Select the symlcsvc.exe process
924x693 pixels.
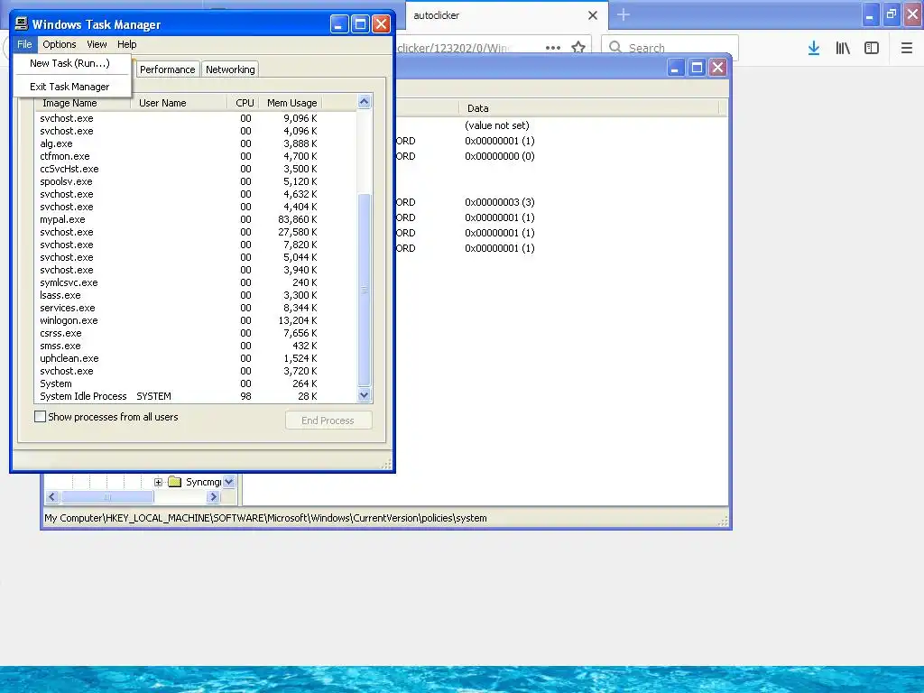coord(196,282)
